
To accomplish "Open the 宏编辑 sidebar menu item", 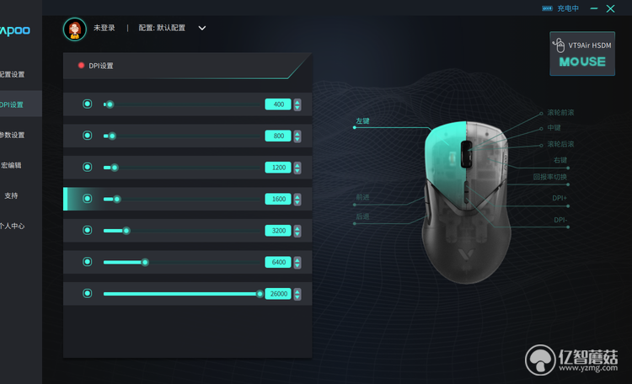I will coord(11,165).
